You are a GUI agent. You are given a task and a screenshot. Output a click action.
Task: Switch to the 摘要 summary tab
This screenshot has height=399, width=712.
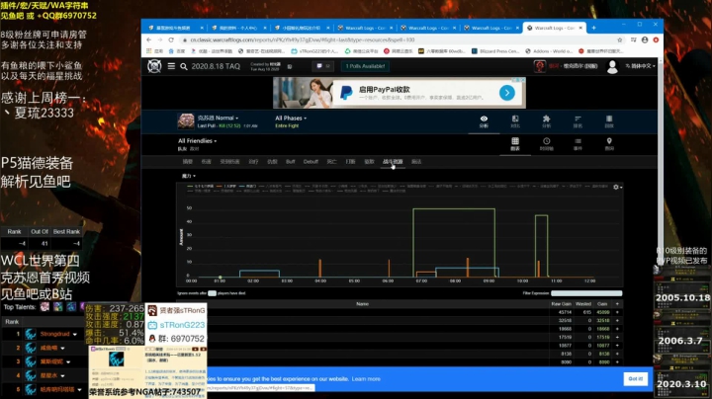[x=188, y=162]
